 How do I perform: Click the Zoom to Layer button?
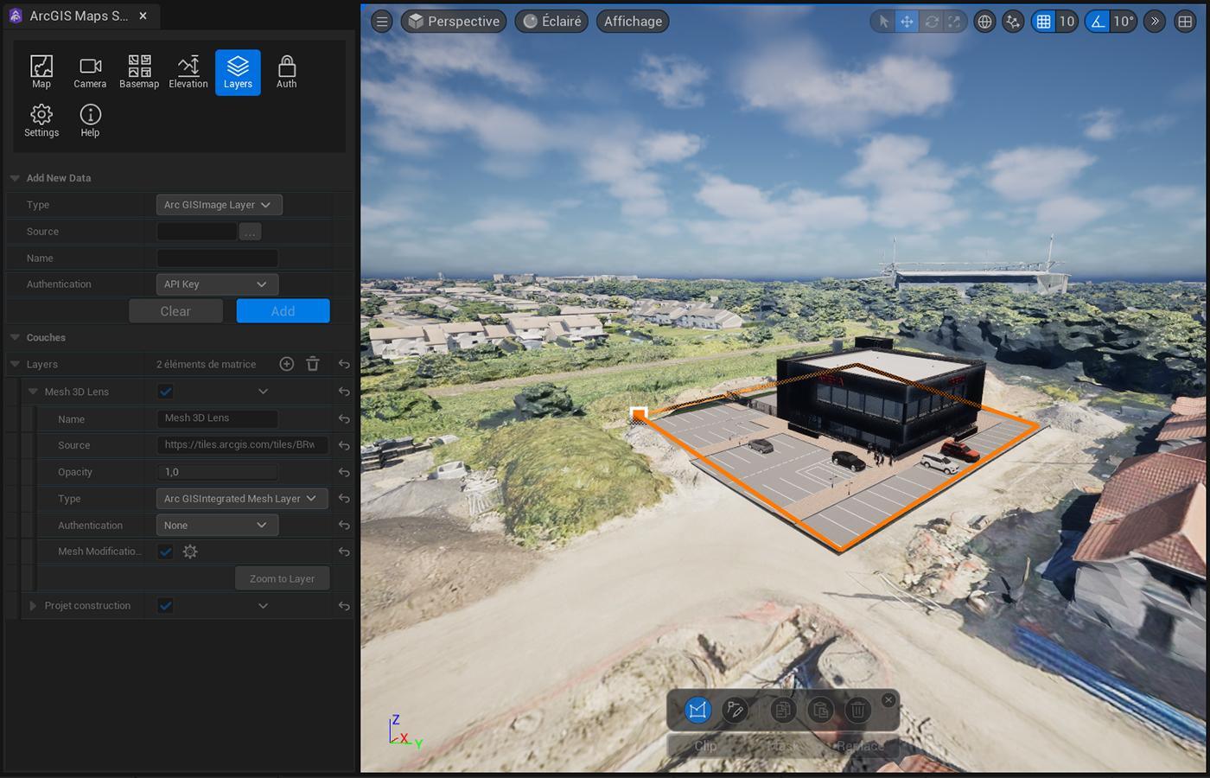pyautogui.click(x=282, y=578)
